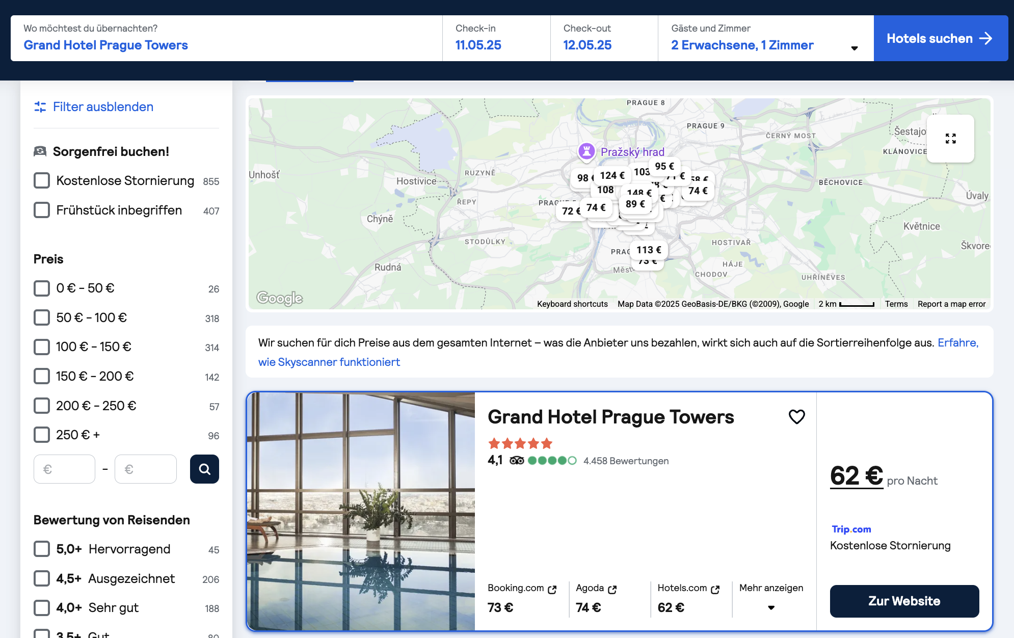Viewport: 1014px width, 638px height.
Task: Click the 62 € pro Nacht price
Action: pyautogui.click(x=884, y=476)
